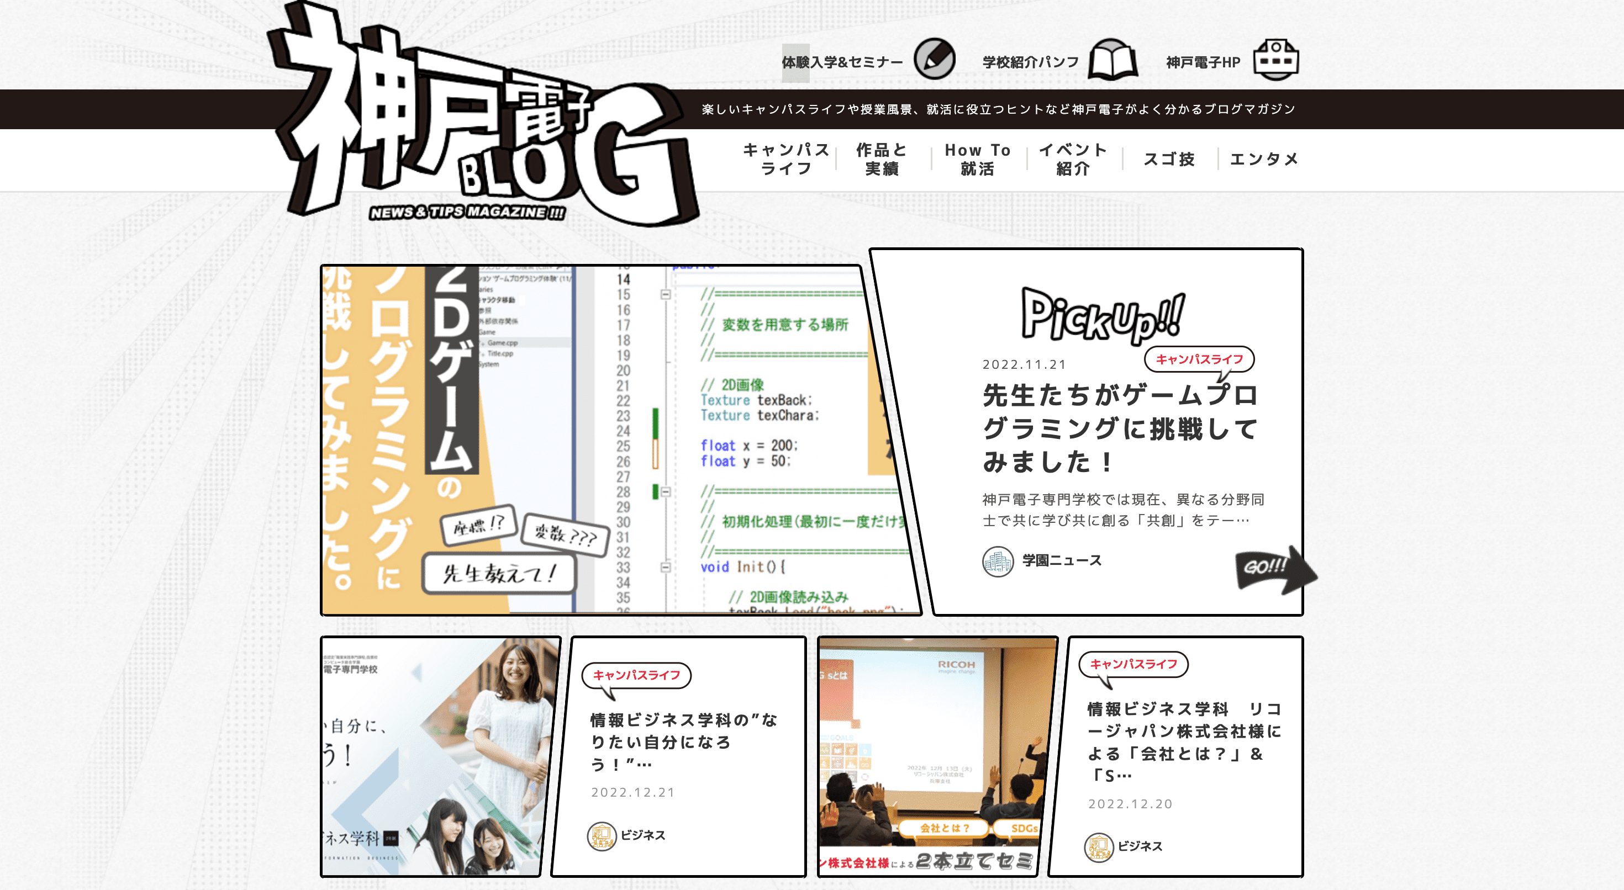Click tagline 楽しいキャンパスライフや授業風景 in black bar

(x=999, y=109)
